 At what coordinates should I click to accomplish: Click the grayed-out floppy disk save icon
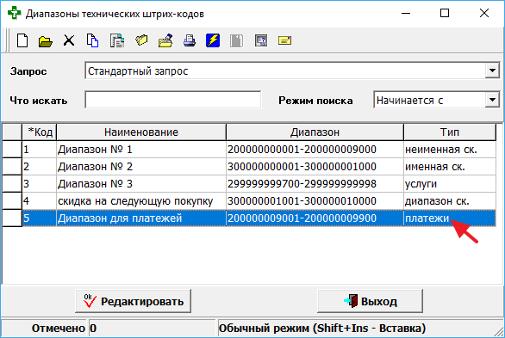[x=236, y=40]
